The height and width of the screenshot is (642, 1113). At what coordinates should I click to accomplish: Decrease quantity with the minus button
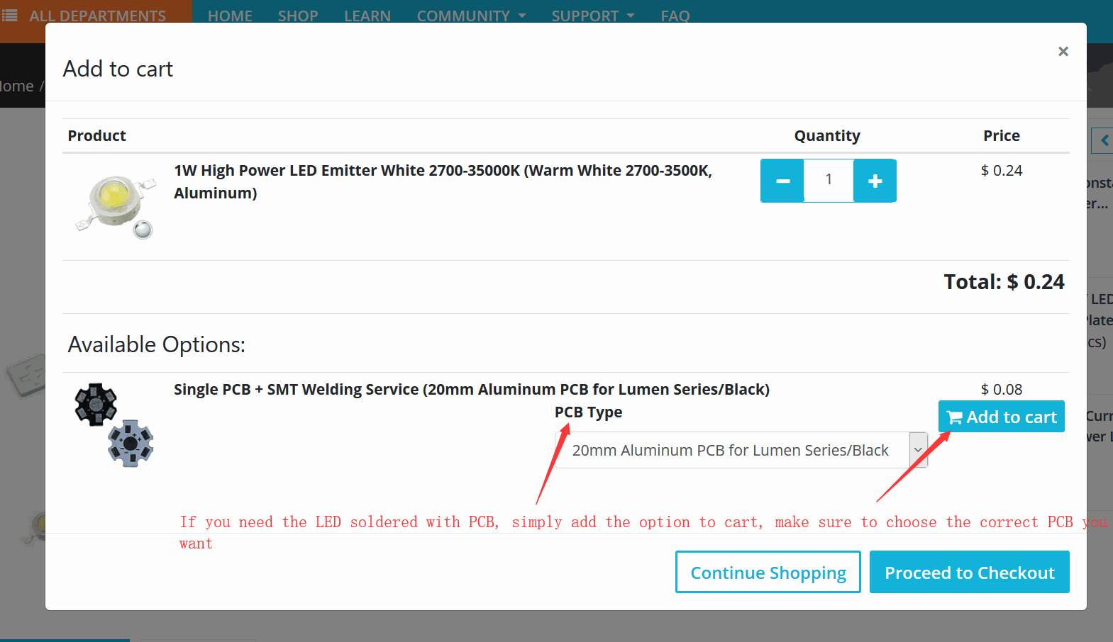click(782, 181)
